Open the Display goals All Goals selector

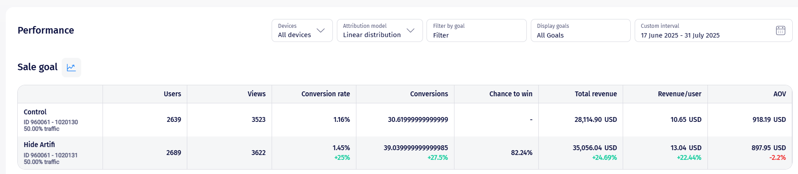[x=581, y=30]
